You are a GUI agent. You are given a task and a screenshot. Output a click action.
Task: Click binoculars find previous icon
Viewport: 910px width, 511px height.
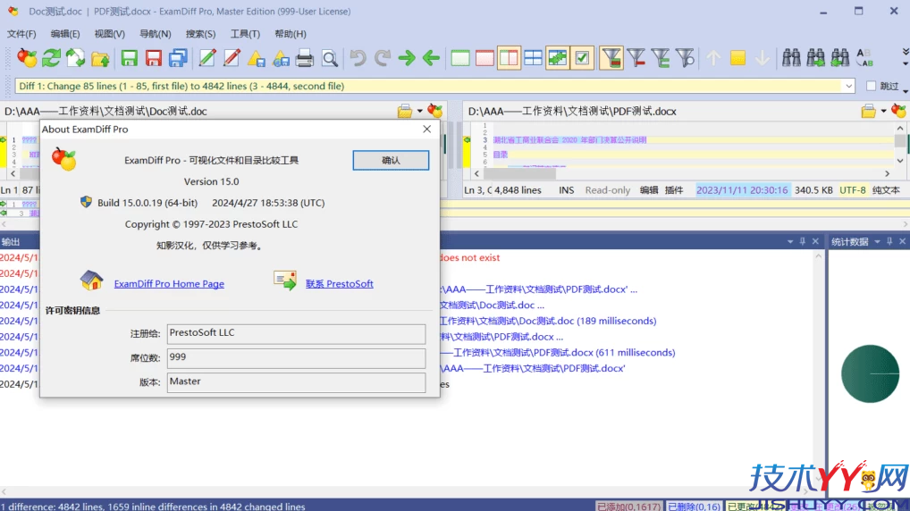click(839, 58)
